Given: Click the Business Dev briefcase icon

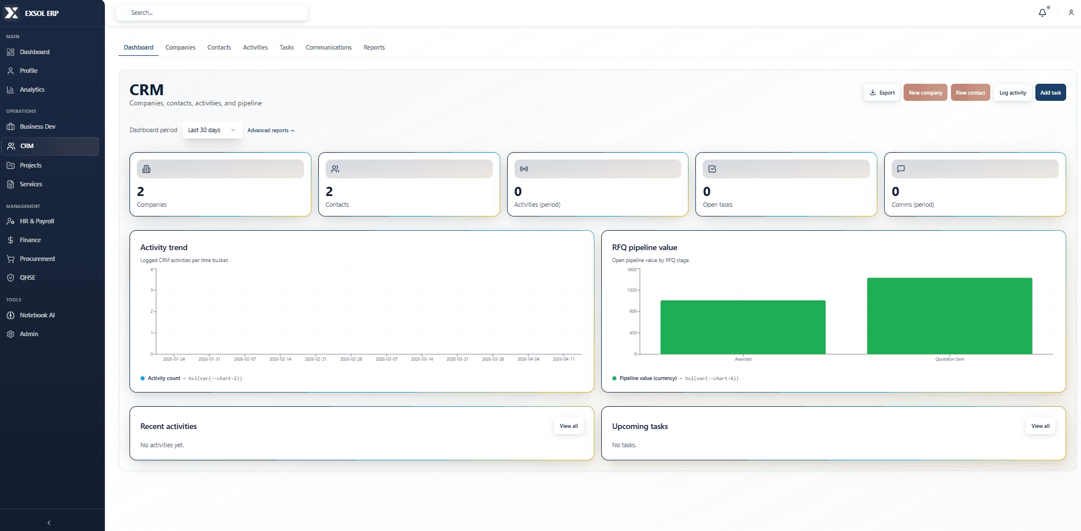Looking at the screenshot, I should click(x=10, y=126).
